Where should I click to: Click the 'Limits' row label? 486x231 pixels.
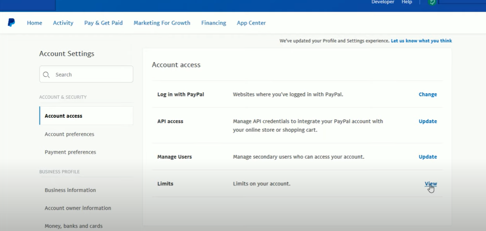click(x=165, y=183)
